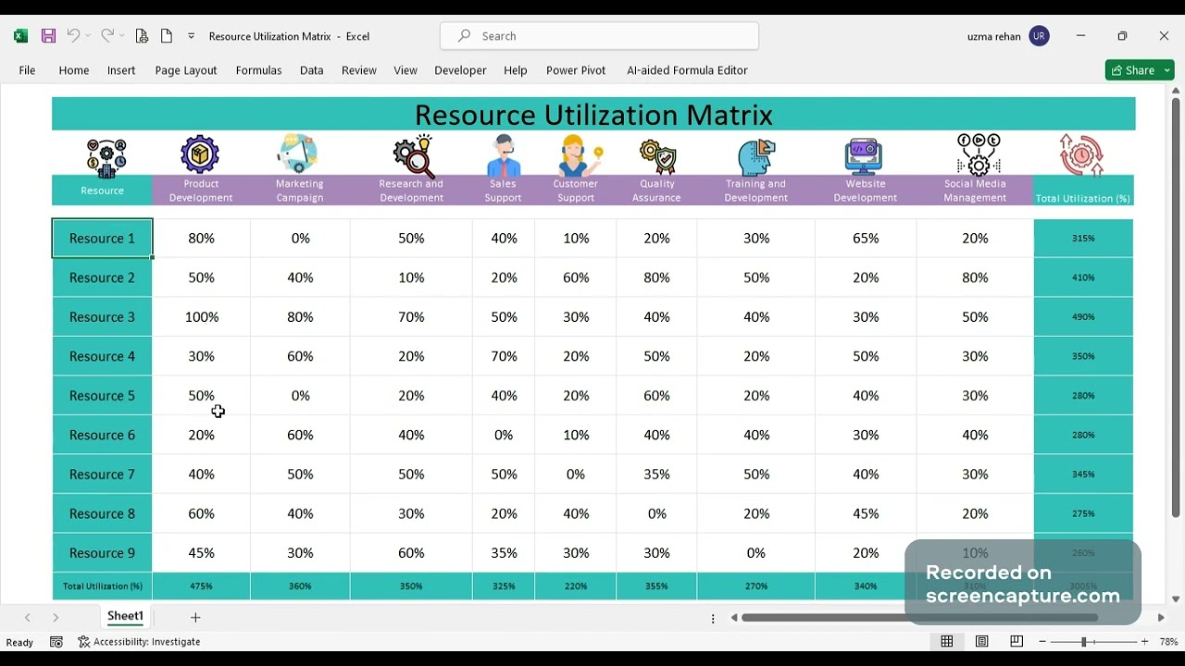The width and height of the screenshot is (1185, 666).
Task: Select Resource 3 total utilization 490% cell
Action: pyautogui.click(x=1083, y=317)
